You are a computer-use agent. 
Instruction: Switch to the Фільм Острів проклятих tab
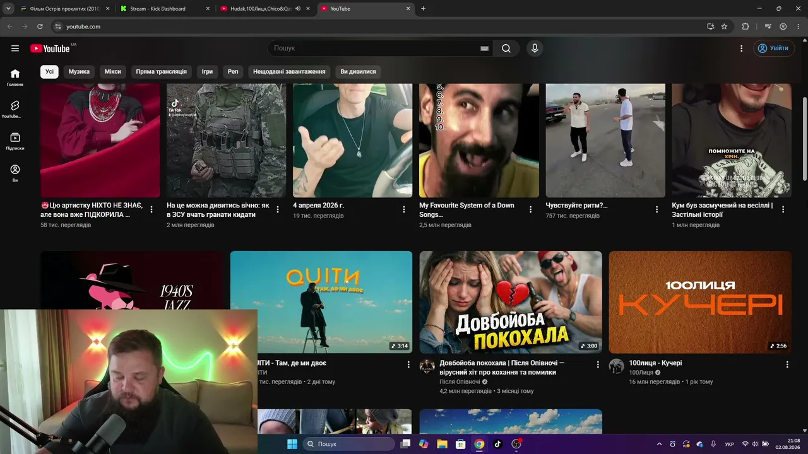pyautogui.click(x=64, y=9)
